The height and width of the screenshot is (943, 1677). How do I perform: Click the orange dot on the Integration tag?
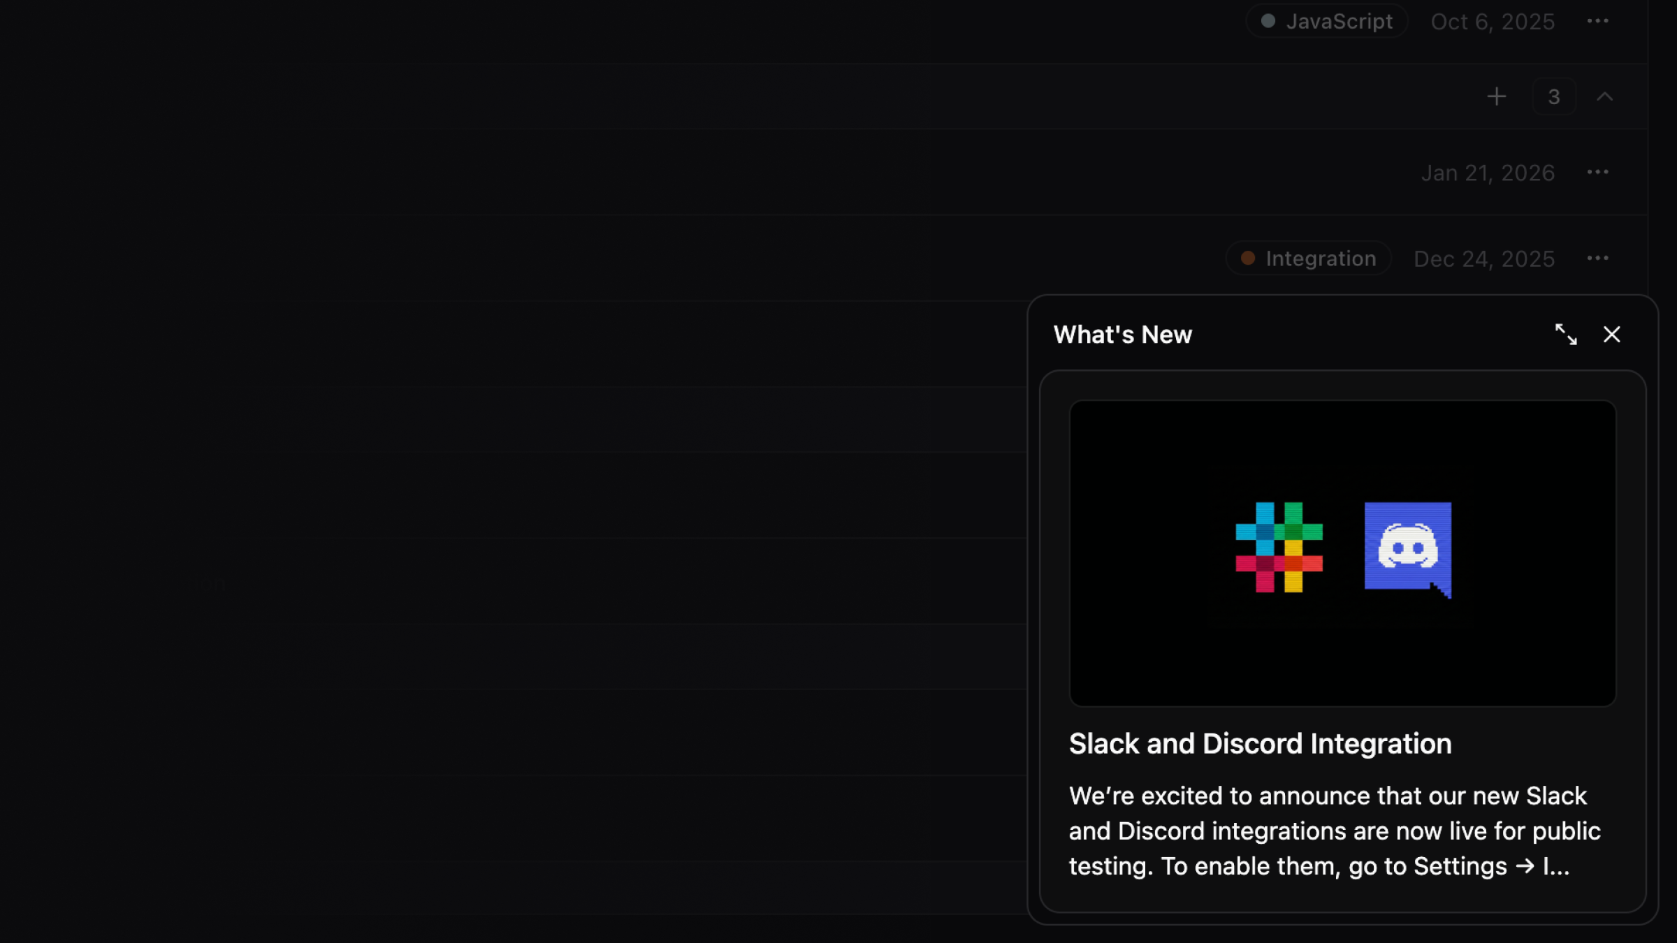click(1247, 258)
